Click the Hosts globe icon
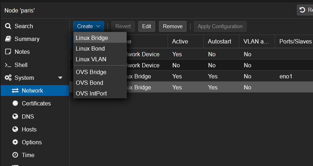This screenshot has width=313, height=166. click(15, 129)
